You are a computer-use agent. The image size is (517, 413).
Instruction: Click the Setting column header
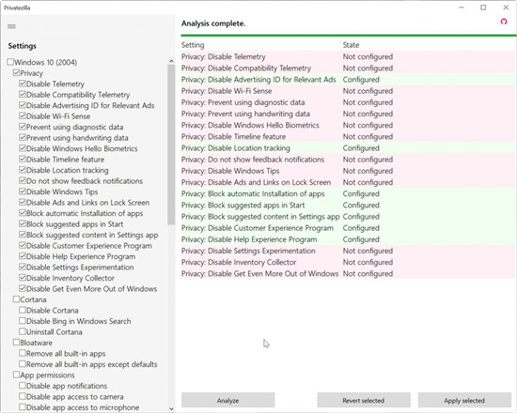click(193, 45)
